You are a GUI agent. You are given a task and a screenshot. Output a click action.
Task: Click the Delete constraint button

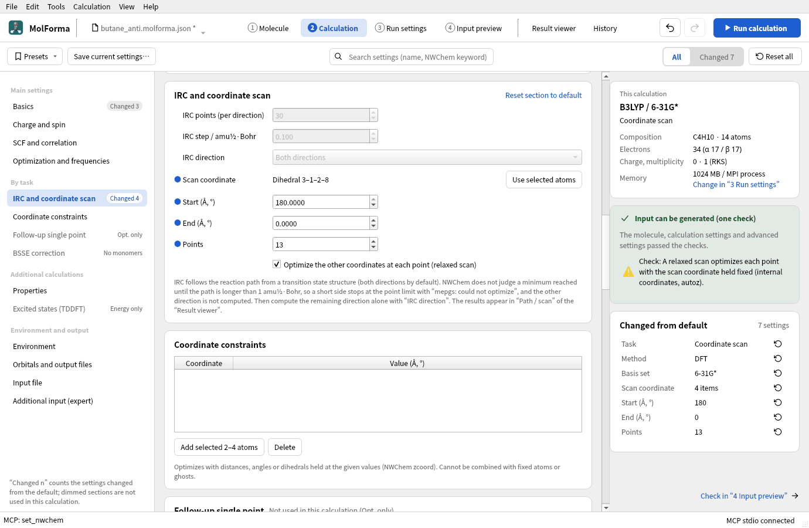pyautogui.click(x=285, y=447)
